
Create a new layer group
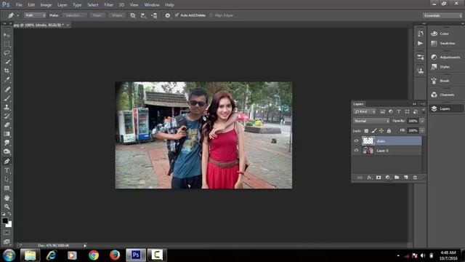coord(397,178)
